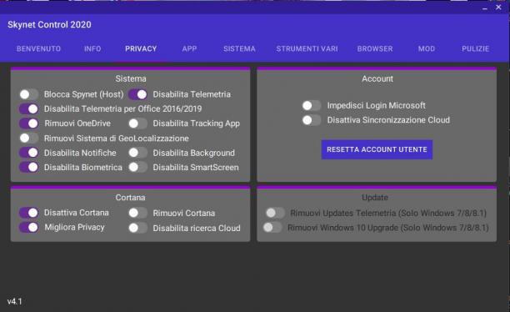Click the Cortana section heading

click(131, 198)
